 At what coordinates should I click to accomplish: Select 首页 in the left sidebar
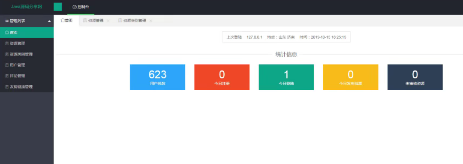coord(27,33)
